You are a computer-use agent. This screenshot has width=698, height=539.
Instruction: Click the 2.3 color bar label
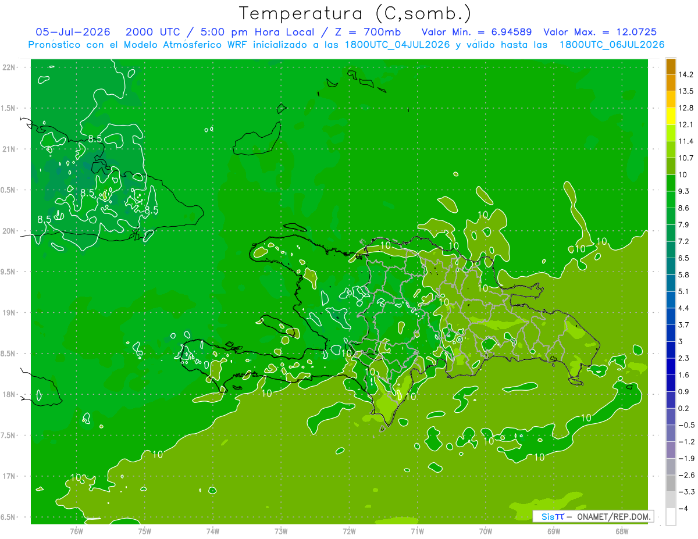coord(684,358)
